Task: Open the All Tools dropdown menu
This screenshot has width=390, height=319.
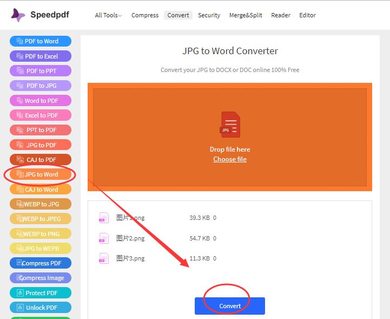Action: coord(108,15)
